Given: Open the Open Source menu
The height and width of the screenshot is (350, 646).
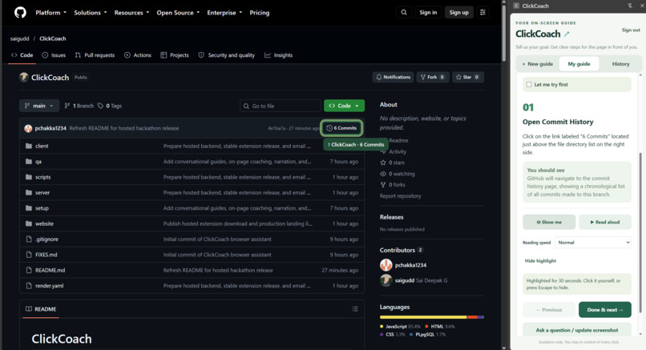Looking at the screenshot, I should point(178,12).
